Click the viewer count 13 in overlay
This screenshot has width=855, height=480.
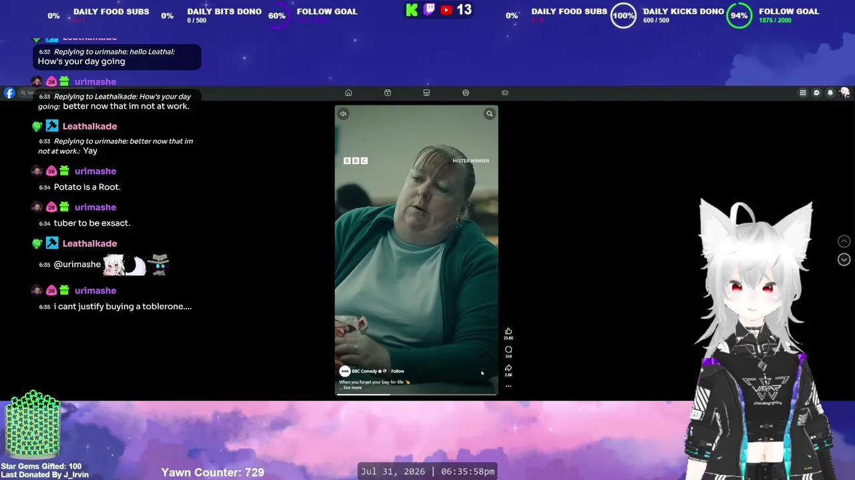464,10
